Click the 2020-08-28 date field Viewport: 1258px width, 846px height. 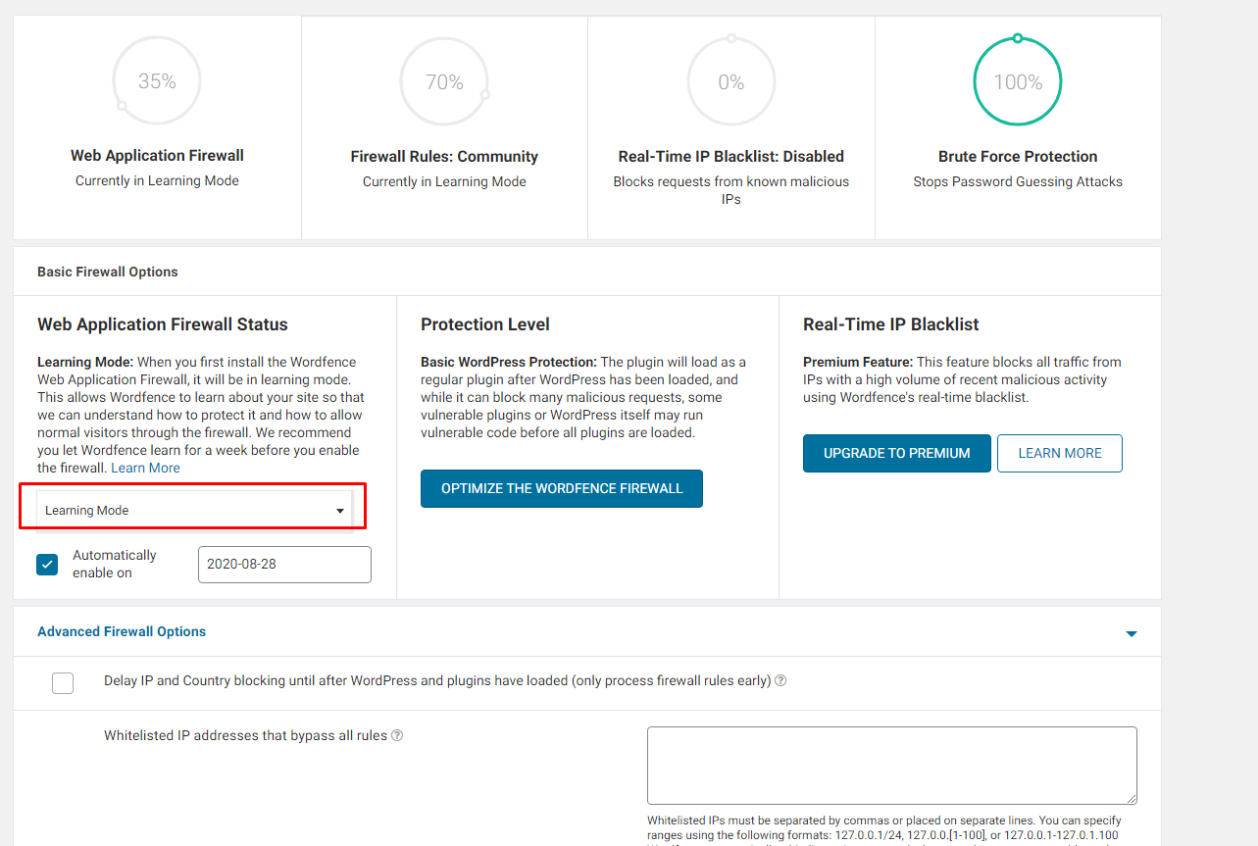pyautogui.click(x=284, y=565)
